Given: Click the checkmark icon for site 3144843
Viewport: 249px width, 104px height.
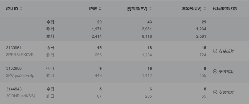Looking at the screenshot, I should [x=215, y=92].
